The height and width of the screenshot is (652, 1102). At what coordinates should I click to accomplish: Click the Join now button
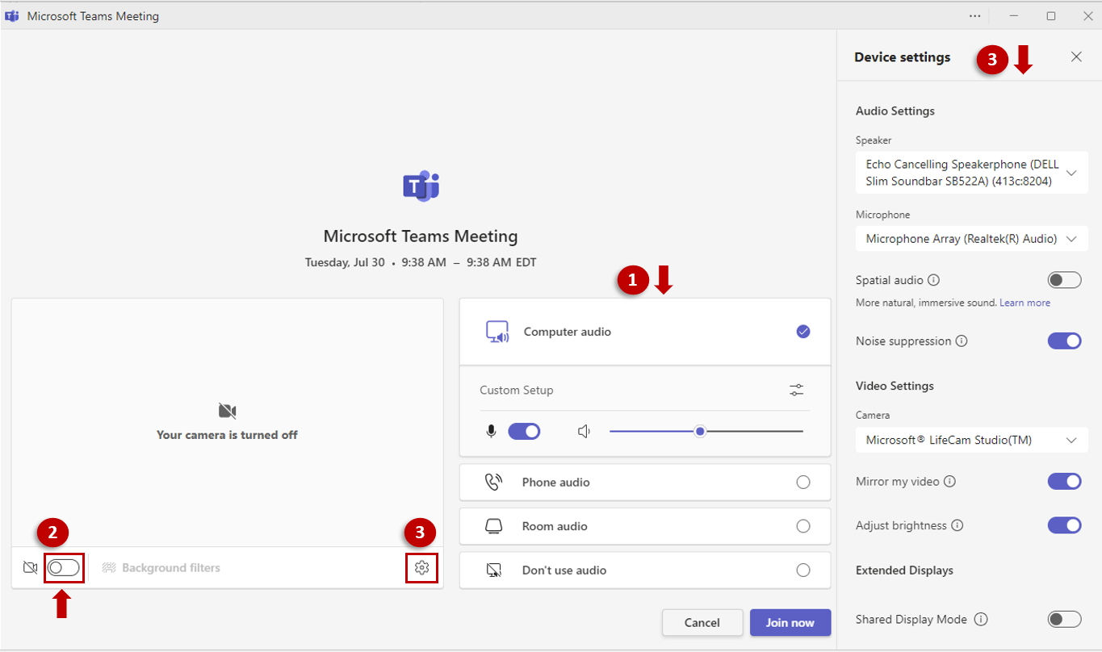pyautogui.click(x=790, y=623)
